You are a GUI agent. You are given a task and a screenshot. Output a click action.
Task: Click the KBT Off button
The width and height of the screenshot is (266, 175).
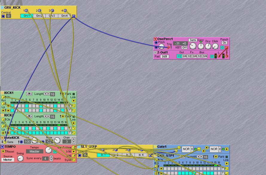point(184,48)
